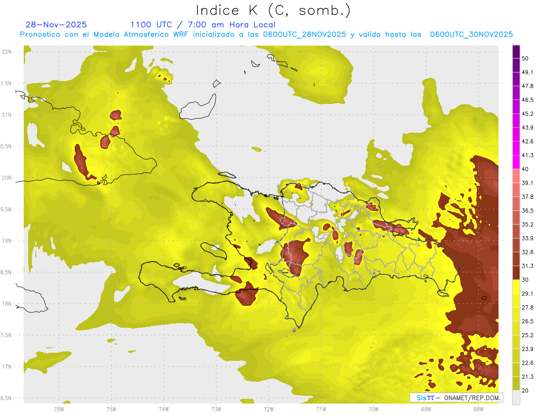Click the '37.8' colorbar label
This screenshot has height=415, width=537.
(528, 197)
